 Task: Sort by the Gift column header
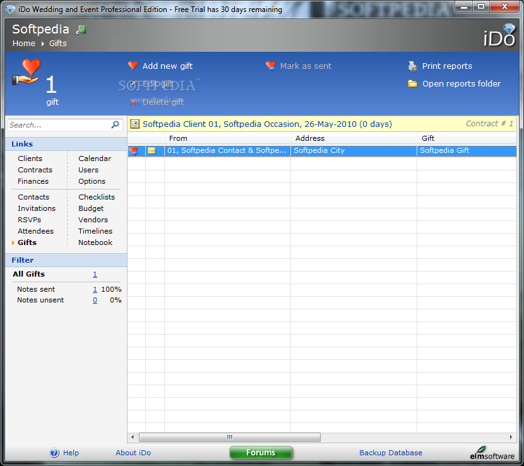[467, 138]
